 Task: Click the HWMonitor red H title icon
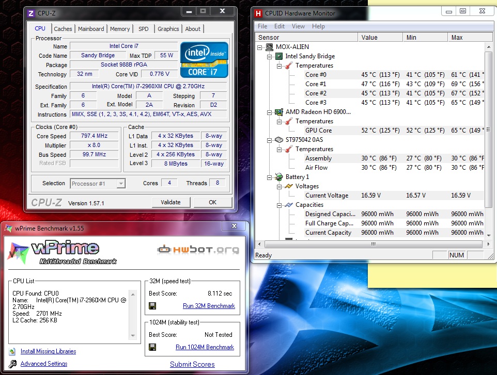(258, 13)
